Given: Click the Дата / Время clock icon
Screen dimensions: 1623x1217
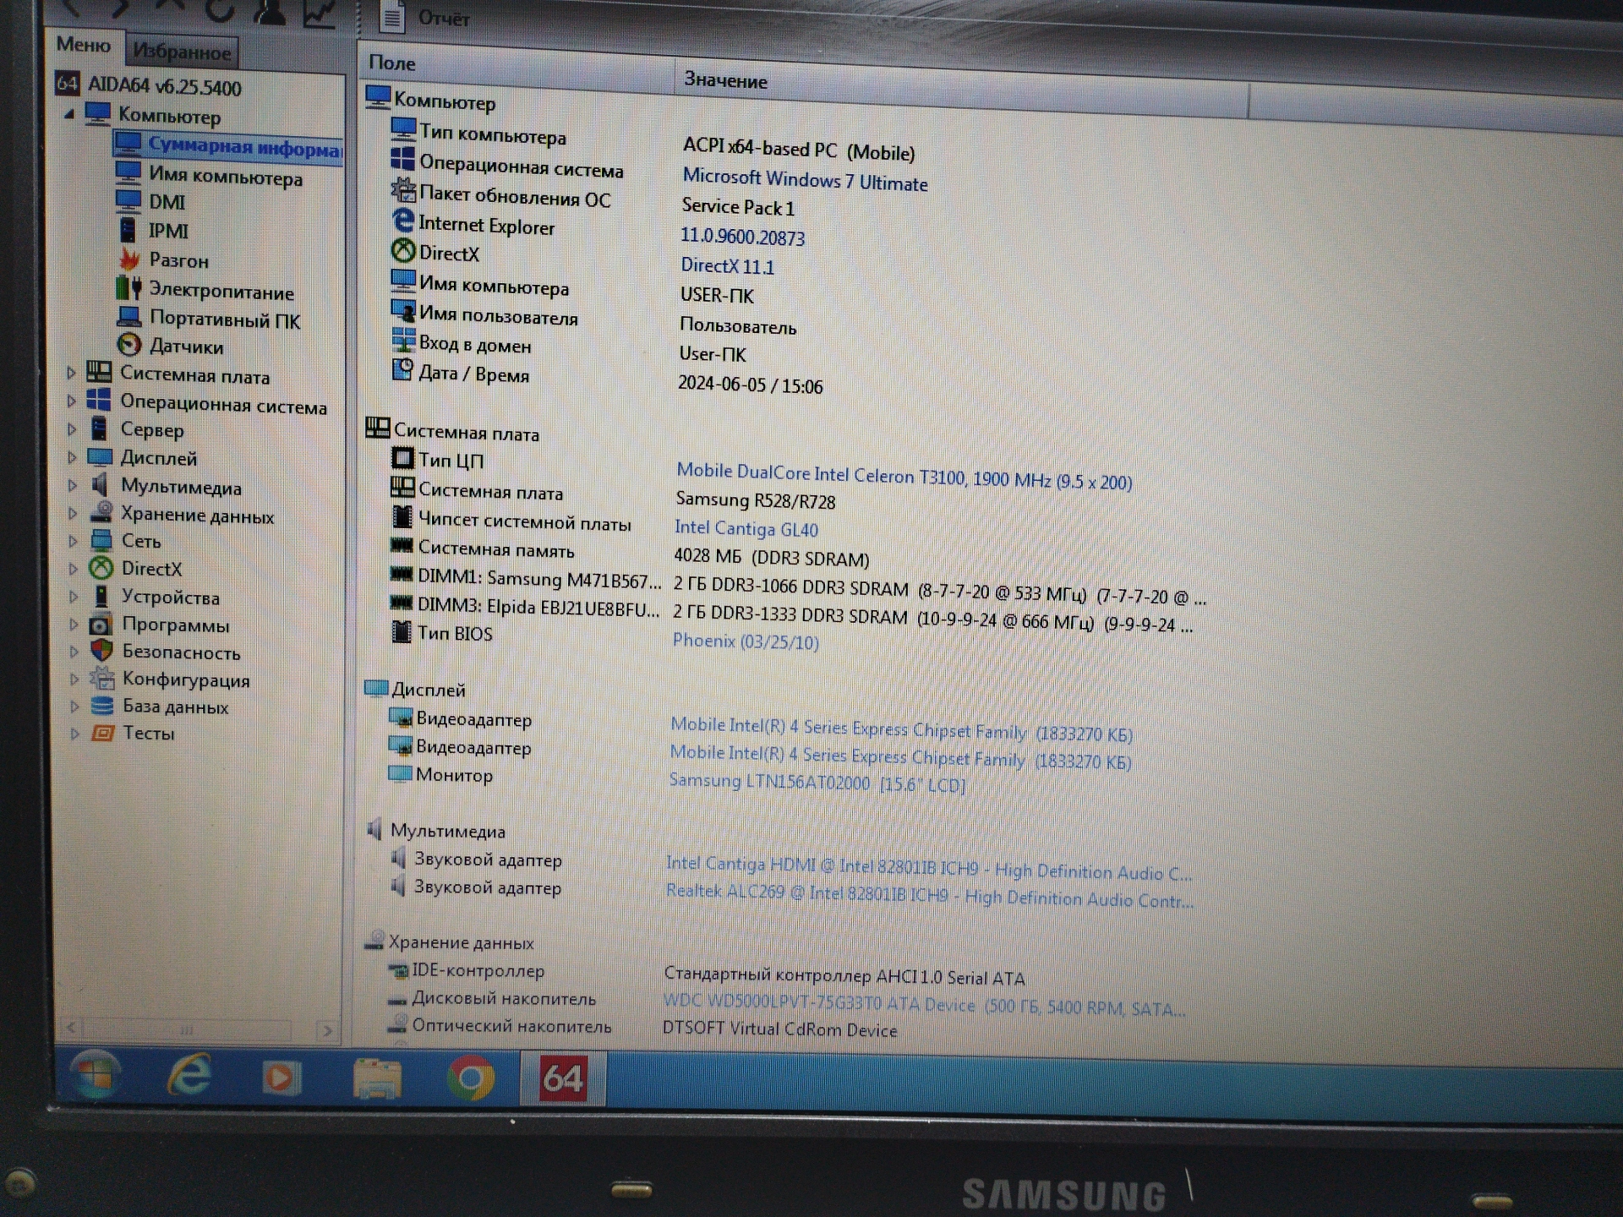Looking at the screenshot, I should tap(402, 370).
